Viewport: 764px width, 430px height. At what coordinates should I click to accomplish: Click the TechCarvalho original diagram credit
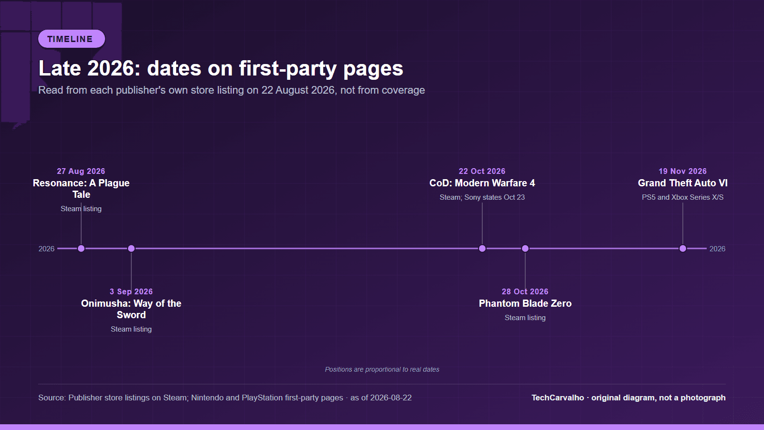[x=628, y=398]
